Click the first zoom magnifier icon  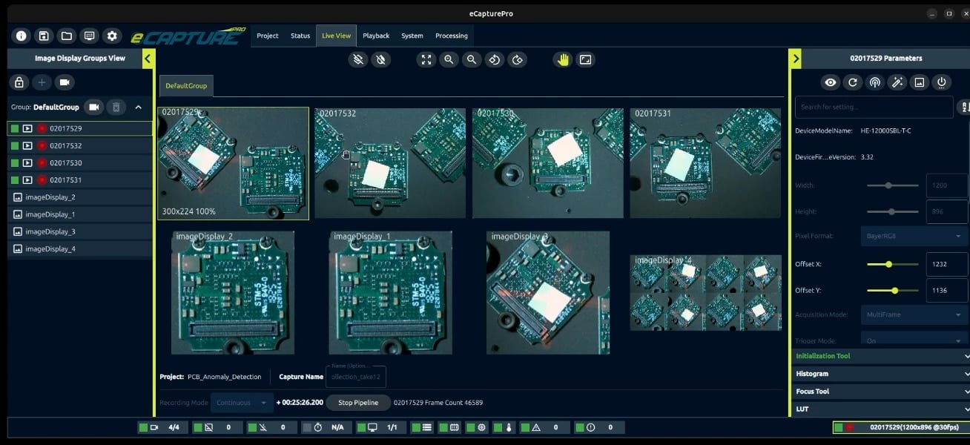pos(449,60)
